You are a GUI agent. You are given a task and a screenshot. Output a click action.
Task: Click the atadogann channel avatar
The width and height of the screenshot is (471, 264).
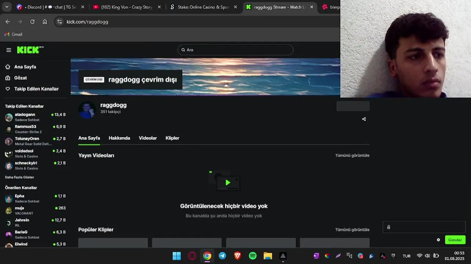coord(9,117)
